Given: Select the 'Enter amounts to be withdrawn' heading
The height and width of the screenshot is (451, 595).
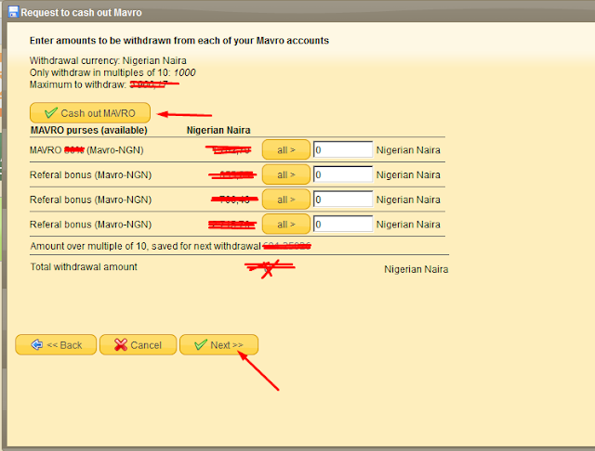Looking at the screenshot, I should 179,41.
